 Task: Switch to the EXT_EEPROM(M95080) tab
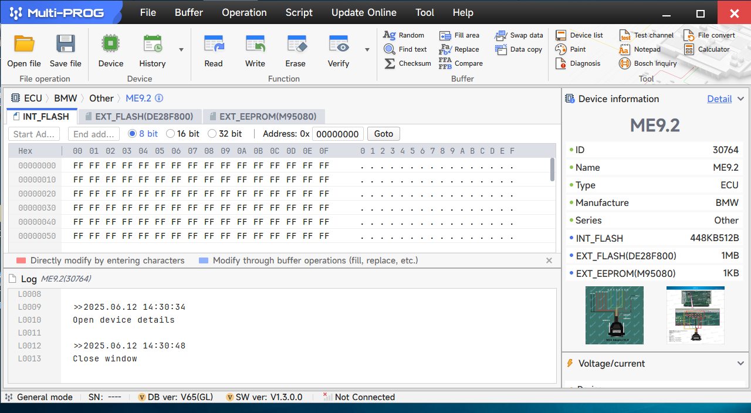point(263,116)
